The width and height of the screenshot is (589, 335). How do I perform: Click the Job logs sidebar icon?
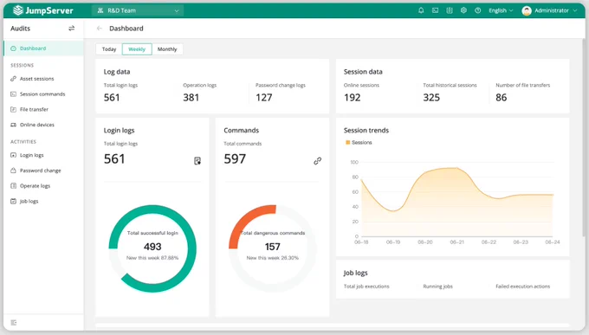(x=13, y=202)
